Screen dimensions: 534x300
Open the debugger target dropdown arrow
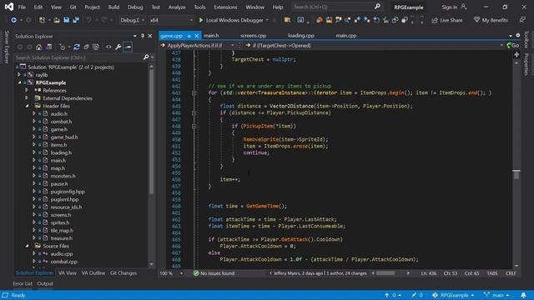(x=267, y=20)
